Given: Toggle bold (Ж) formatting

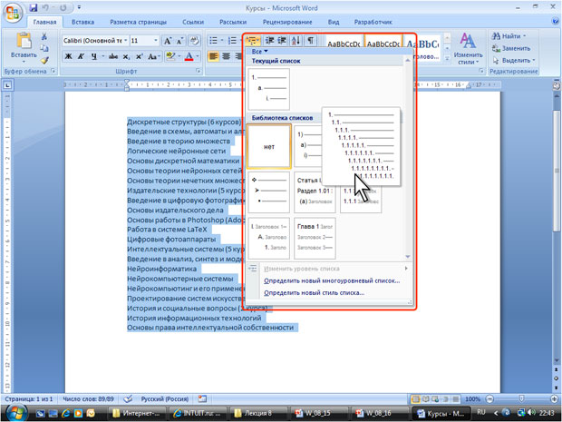Looking at the screenshot, I should [69, 56].
